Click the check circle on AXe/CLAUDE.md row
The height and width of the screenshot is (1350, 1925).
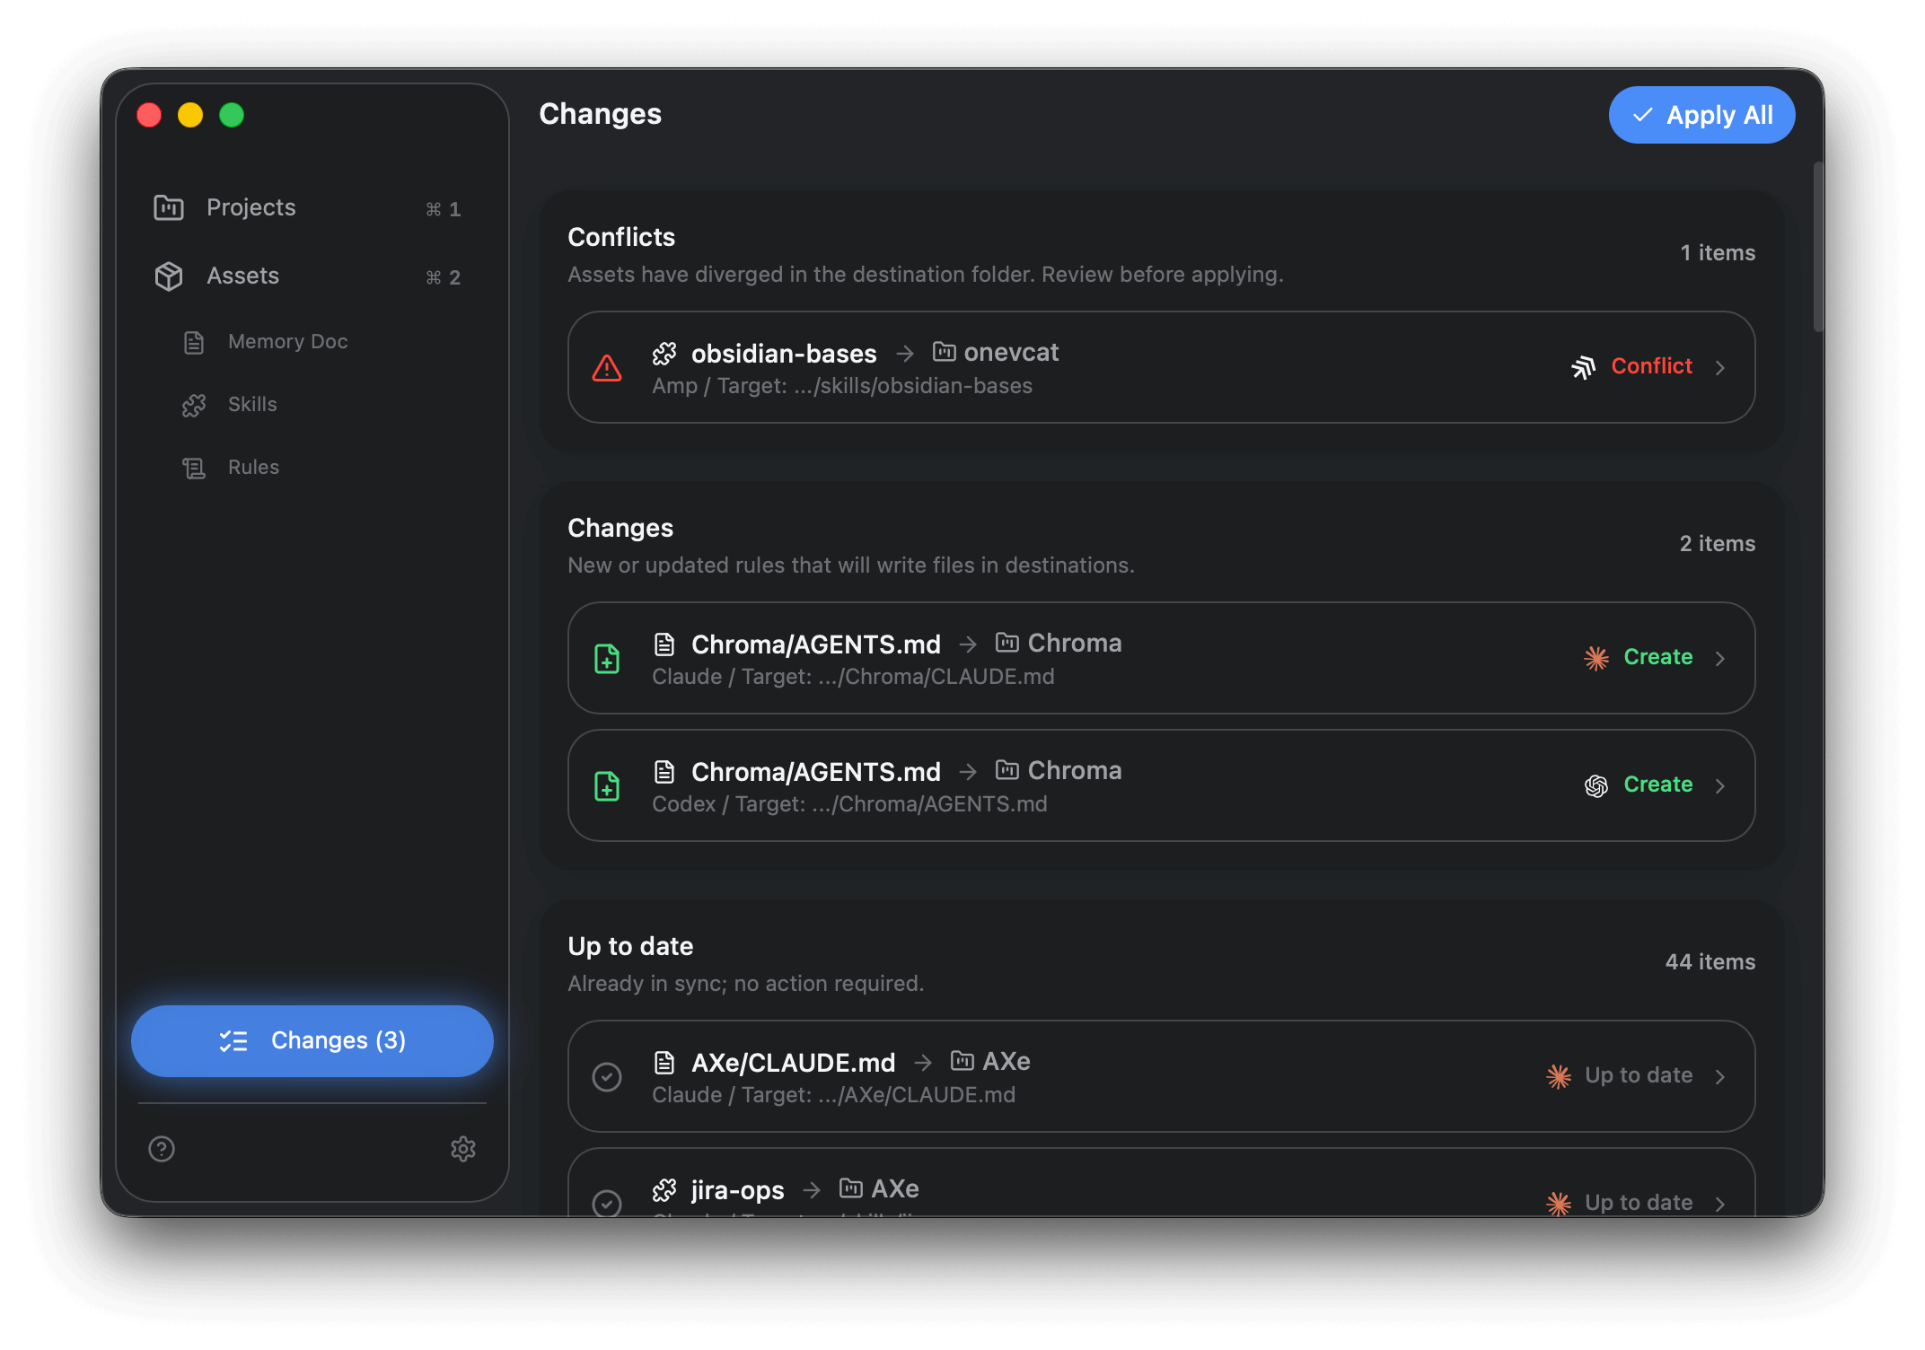coord(607,1076)
